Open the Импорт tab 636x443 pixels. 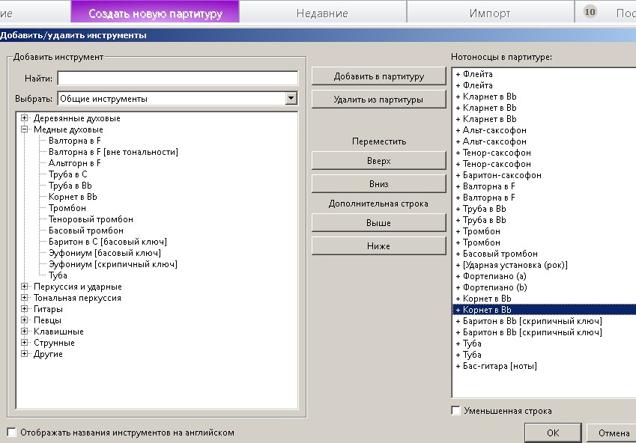click(490, 13)
